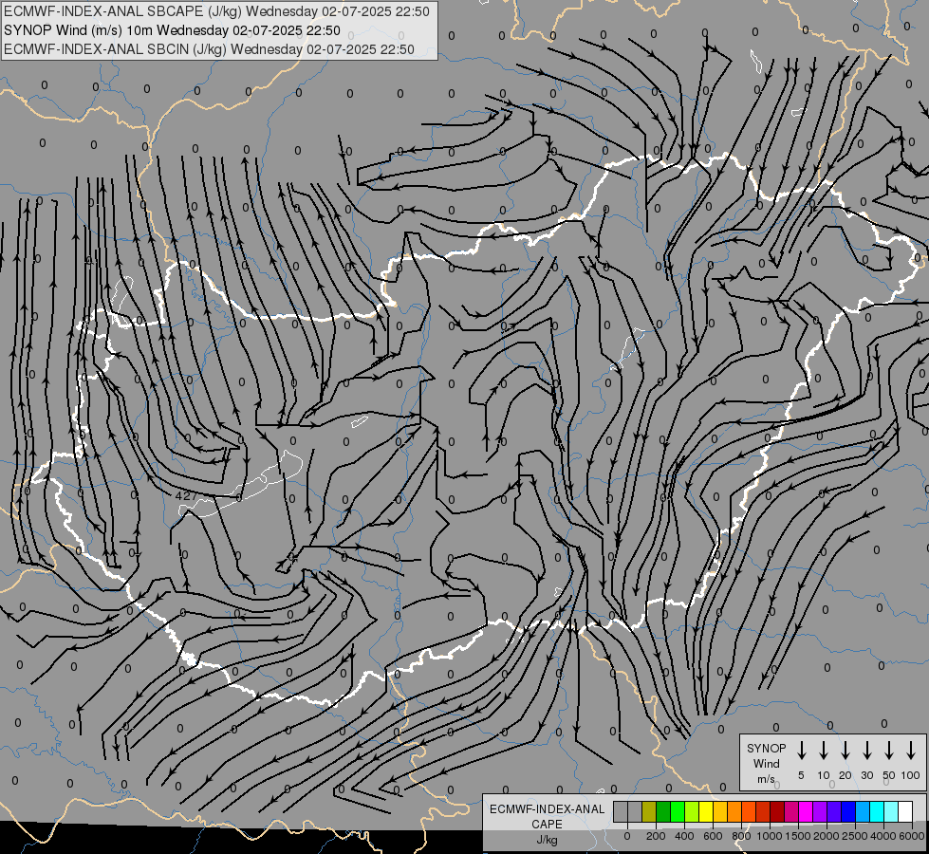Click the 200 tick on the CAPE scale
Image resolution: width=929 pixels, height=854 pixels.
pyautogui.click(x=656, y=836)
